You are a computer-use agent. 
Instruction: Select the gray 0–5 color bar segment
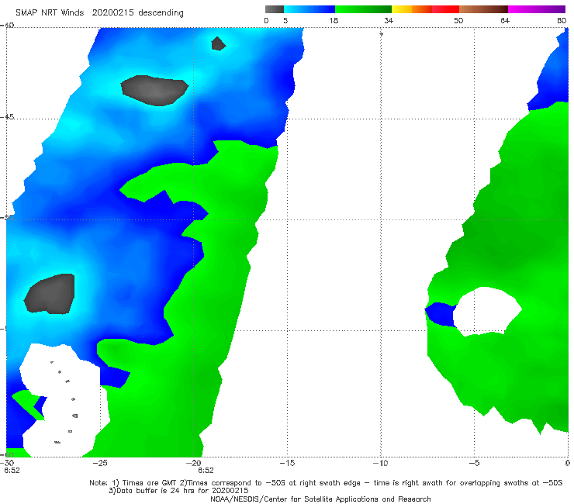tap(275, 9)
